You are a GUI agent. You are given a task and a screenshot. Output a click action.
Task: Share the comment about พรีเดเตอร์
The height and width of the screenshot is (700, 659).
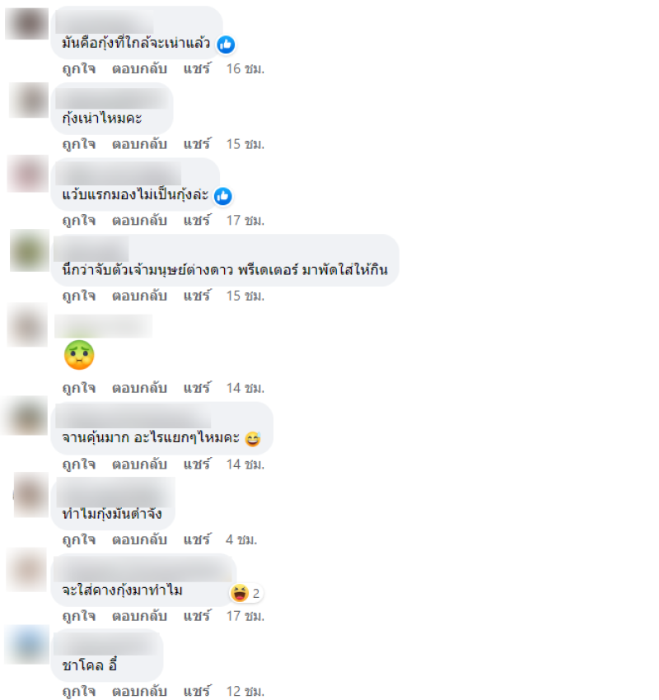pos(196,296)
